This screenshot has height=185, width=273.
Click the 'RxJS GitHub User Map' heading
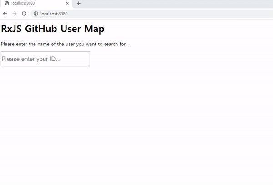pyautogui.click(x=53, y=29)
